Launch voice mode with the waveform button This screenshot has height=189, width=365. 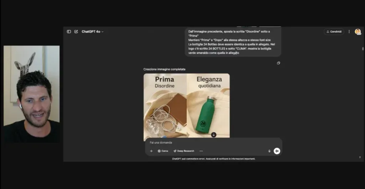(x=277, y=151)
